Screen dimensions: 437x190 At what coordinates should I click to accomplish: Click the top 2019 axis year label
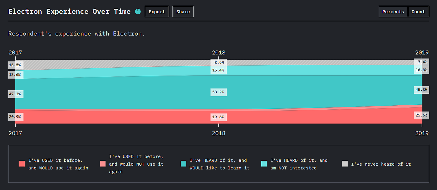click(x=422, y=53)
